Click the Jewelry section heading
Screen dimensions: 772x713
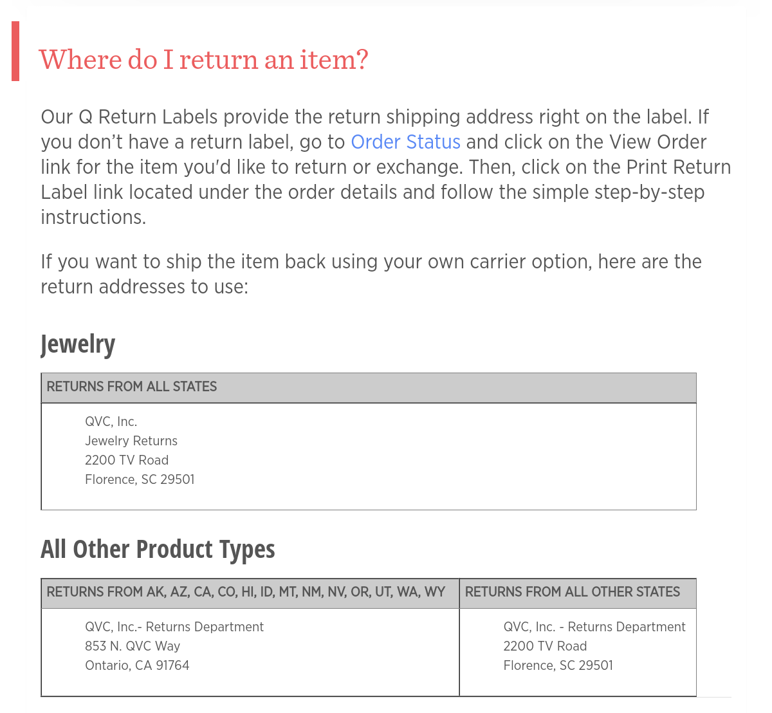tap(78, 344)
